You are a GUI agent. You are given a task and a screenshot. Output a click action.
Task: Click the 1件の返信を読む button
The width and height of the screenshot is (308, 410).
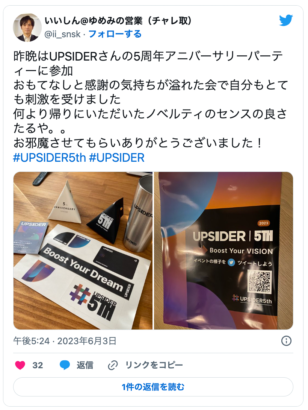[x=153, y=387]
